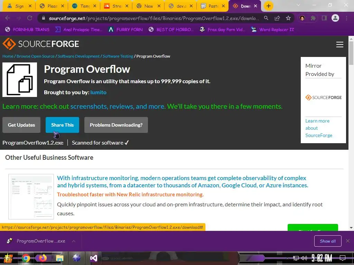The width and height of the screenshot is (354, 265).
Task: Switch to the dev.c tab
Action: pyautogui.click(x=181, y=6)
